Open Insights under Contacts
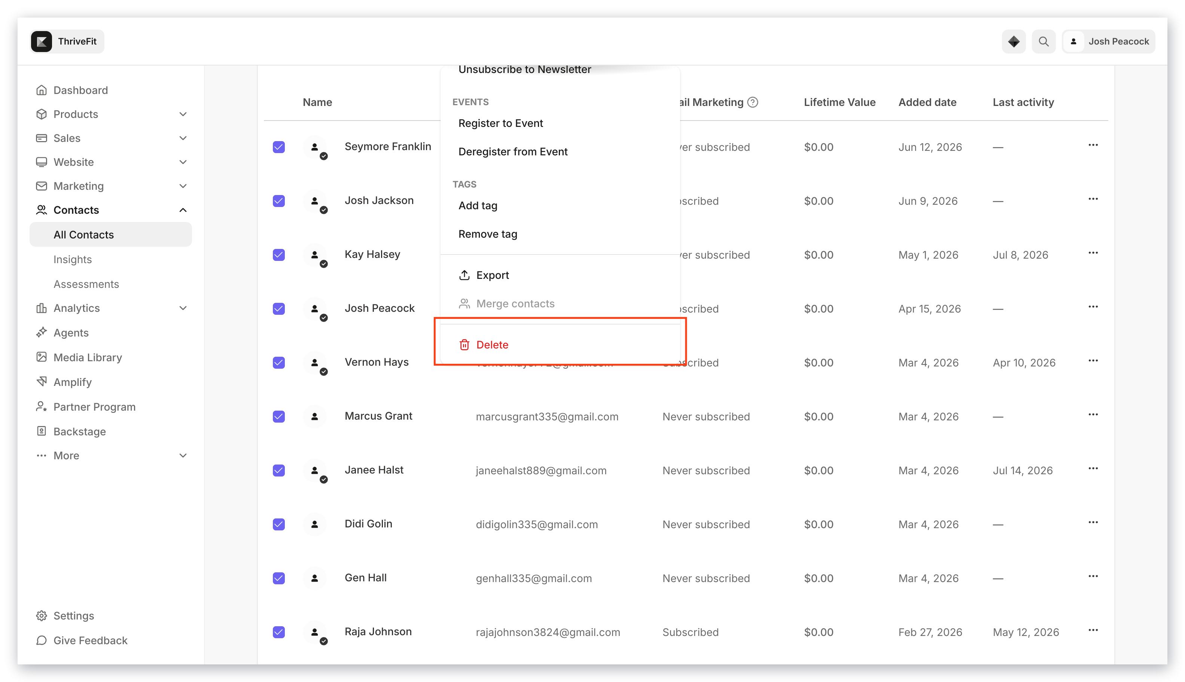The height and width of the screenshot is (682, 1185). pyautogui.click(x=73, y=259)
